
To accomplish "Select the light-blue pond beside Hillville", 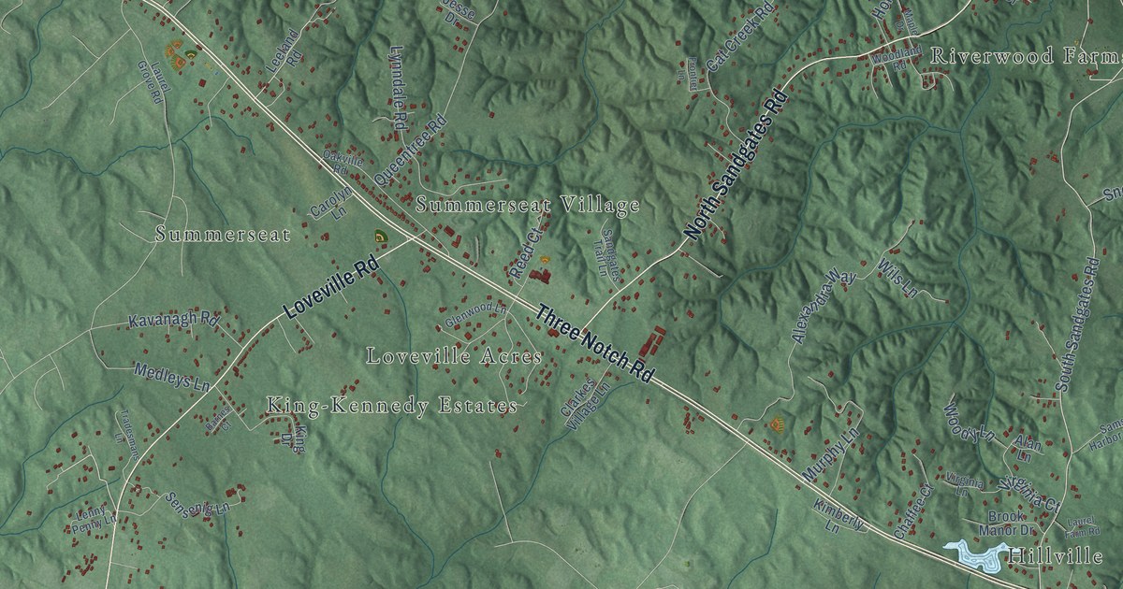I will [973, 554].
